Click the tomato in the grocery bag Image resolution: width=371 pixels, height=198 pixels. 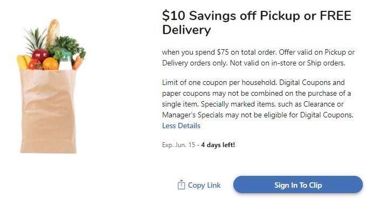click(35, 64)
